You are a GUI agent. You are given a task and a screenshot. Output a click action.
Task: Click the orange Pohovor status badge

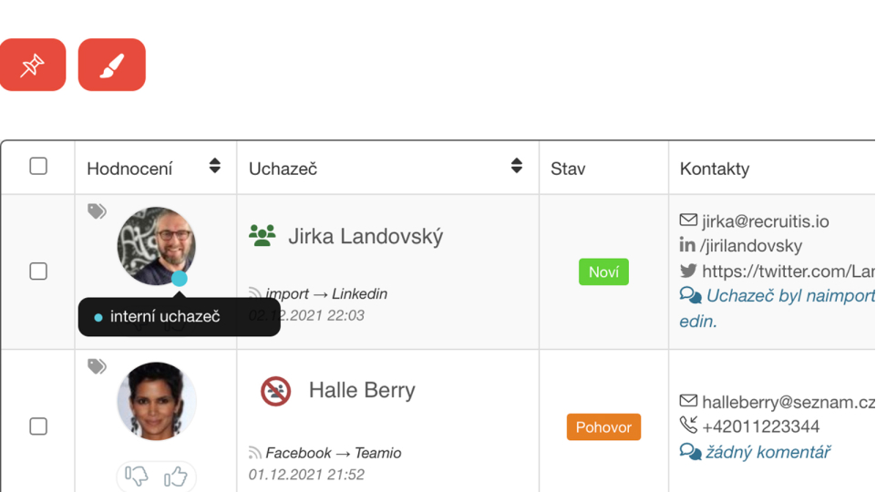coord(603,426)
